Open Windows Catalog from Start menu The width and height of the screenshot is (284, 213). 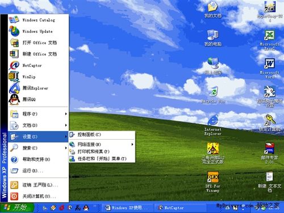pos(38,20)
